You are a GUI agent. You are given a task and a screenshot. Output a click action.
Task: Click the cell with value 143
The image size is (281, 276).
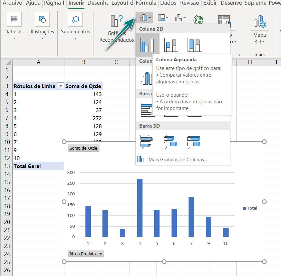[83, 94]
